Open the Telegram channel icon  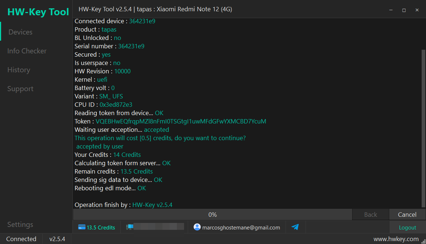tap(295, 227)
